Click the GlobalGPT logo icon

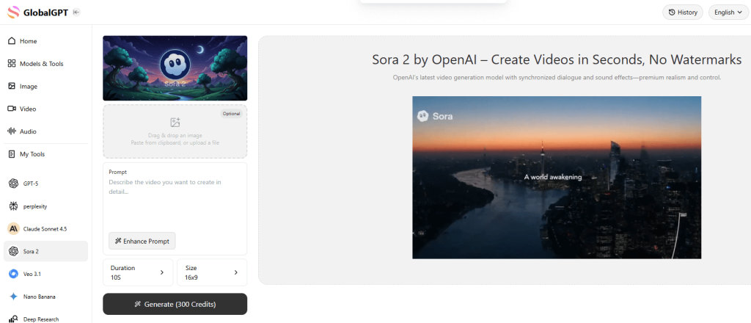13,12
